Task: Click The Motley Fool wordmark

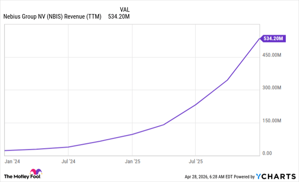Action: [22, 177]
